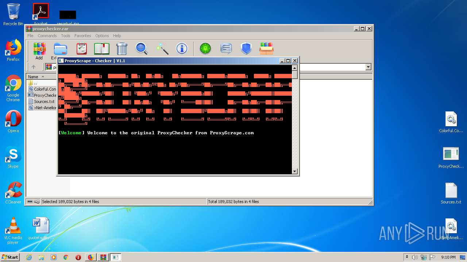
Task: Show hidden system tray icons arrow
Action: pos(407,257)
